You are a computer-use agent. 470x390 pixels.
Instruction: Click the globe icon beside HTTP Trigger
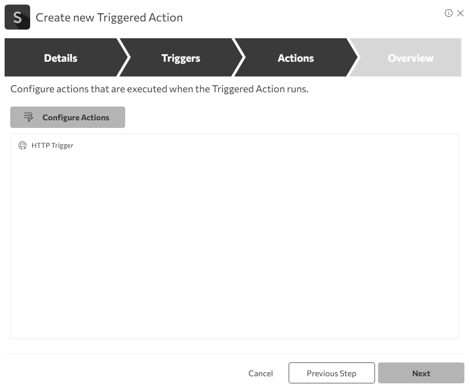[x=22, y=145]
